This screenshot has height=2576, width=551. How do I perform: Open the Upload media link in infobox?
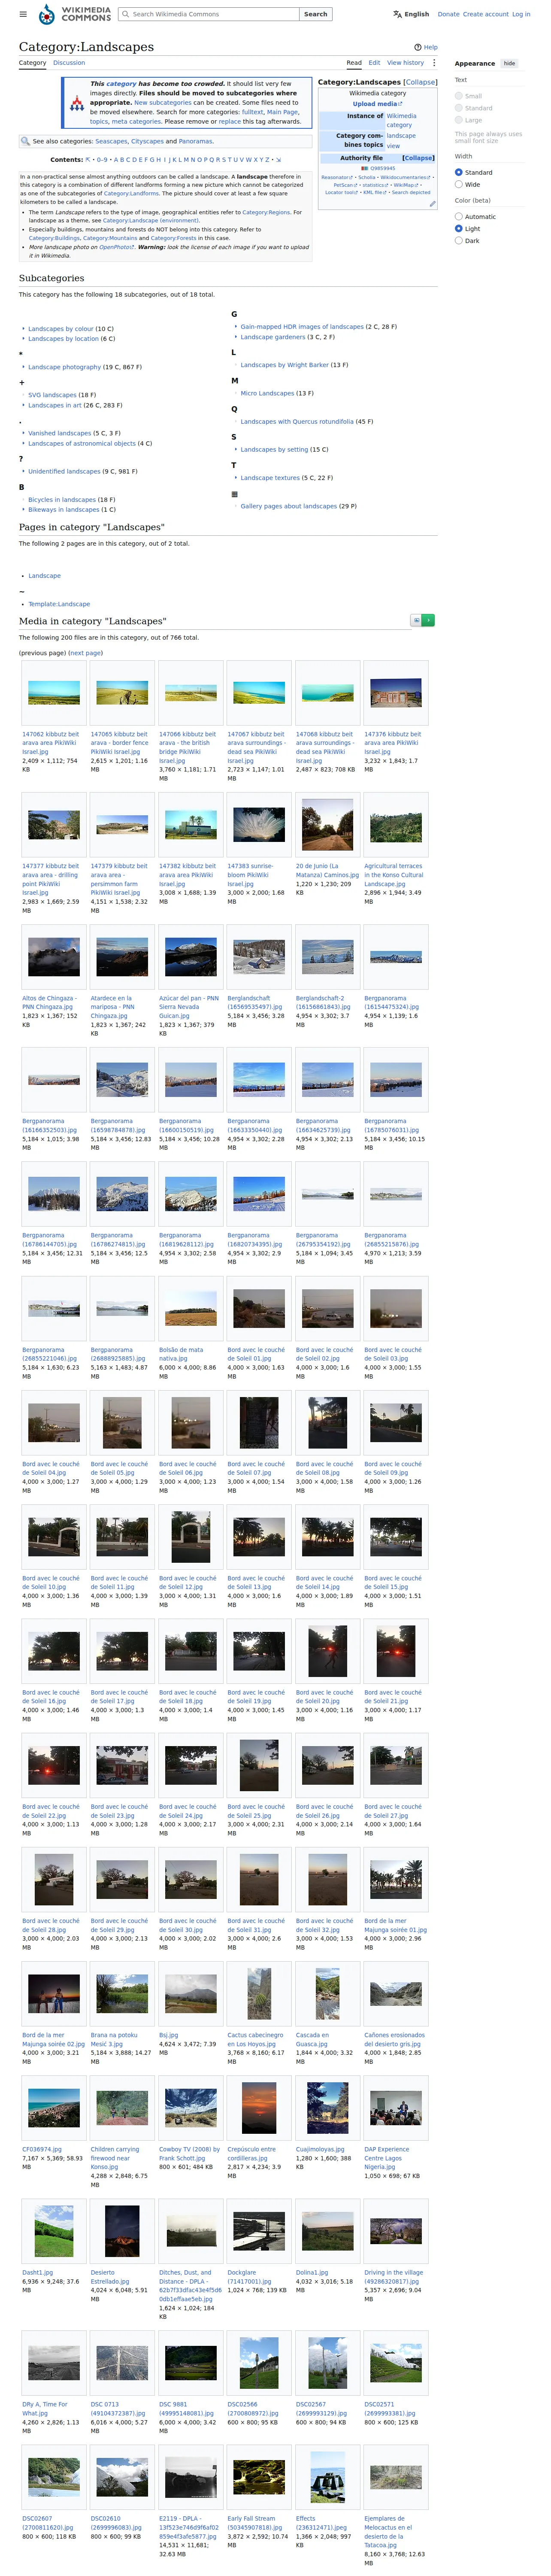point(377,104)
